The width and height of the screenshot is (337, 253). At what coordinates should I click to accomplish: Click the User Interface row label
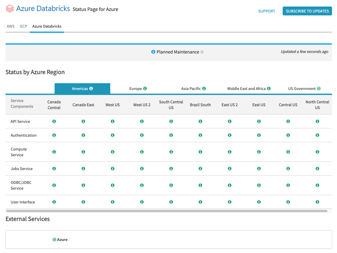(x=23, y=202)
